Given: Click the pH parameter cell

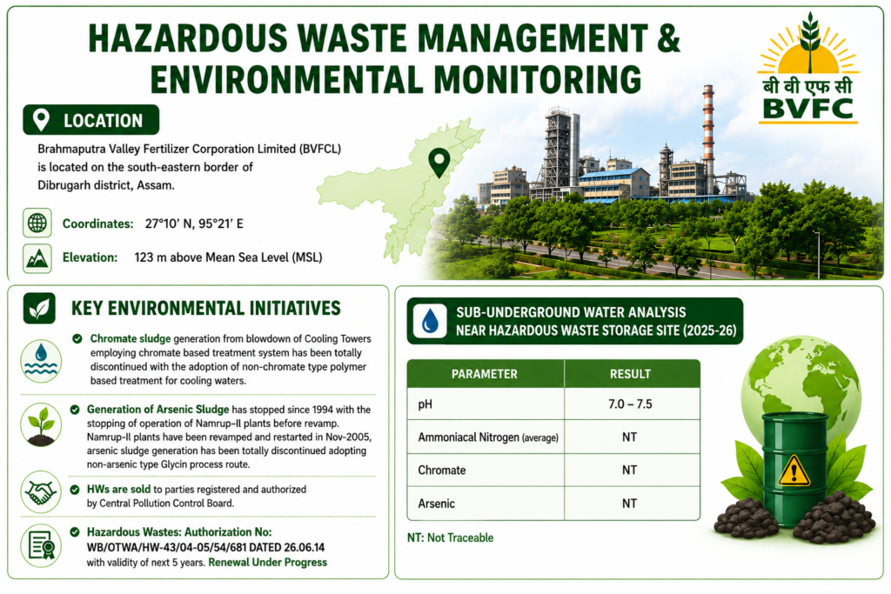Looking at the screenshot, I should [x=486, y=404].
